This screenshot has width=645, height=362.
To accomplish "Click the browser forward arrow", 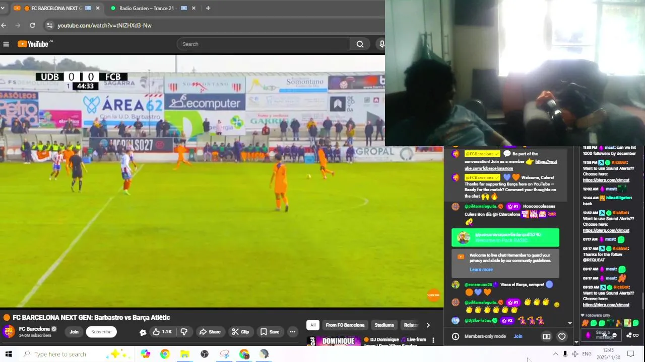I will 18,25.
